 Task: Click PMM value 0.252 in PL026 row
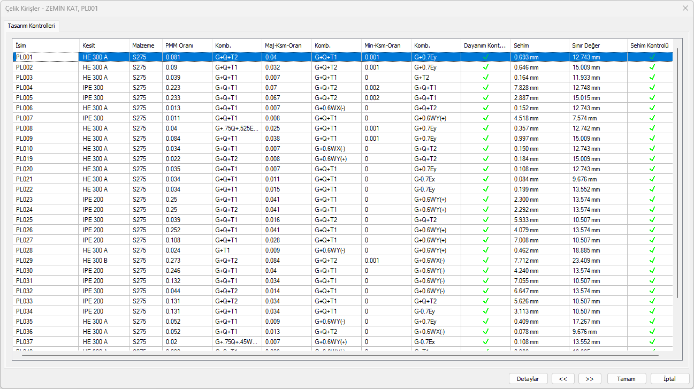coord(187,230)
